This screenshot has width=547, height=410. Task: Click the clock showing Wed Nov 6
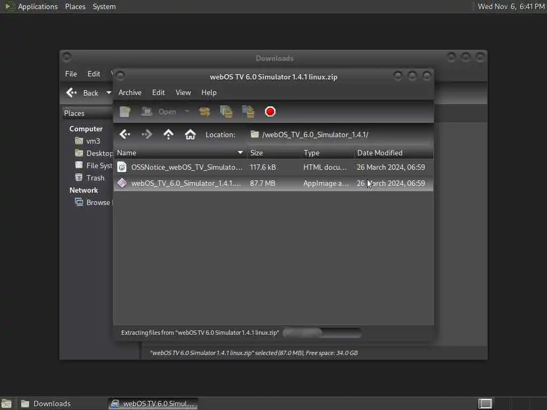[x=511, y=6]
